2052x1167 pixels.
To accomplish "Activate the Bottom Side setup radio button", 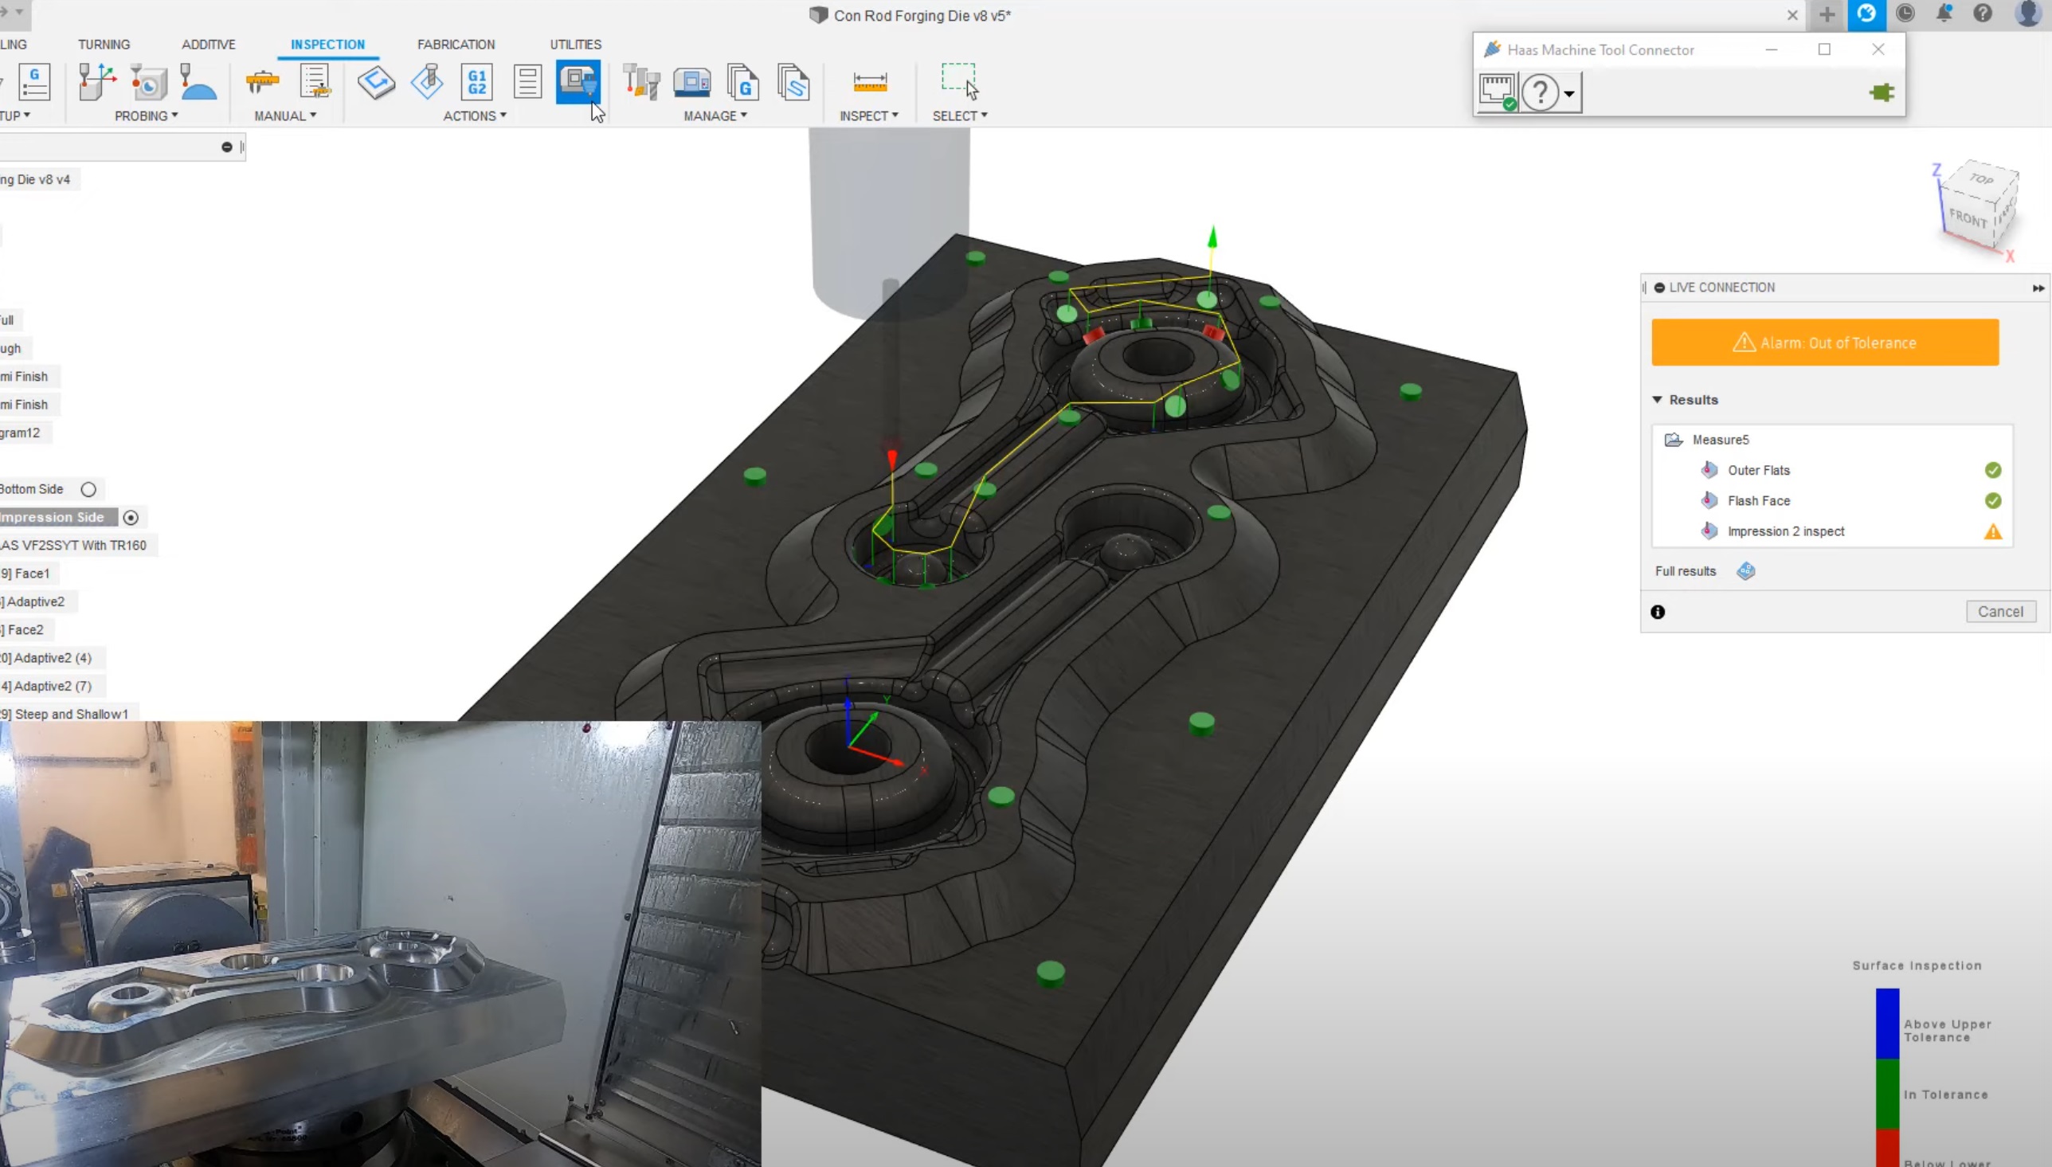I will tap(88, 489).
